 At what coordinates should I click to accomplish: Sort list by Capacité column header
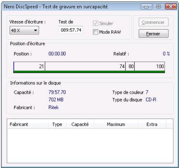coord(80,124)
